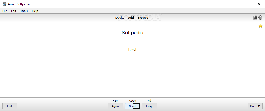Rate the card as Easy
This screenshot has width=265, height=111.
pos(149,106)
